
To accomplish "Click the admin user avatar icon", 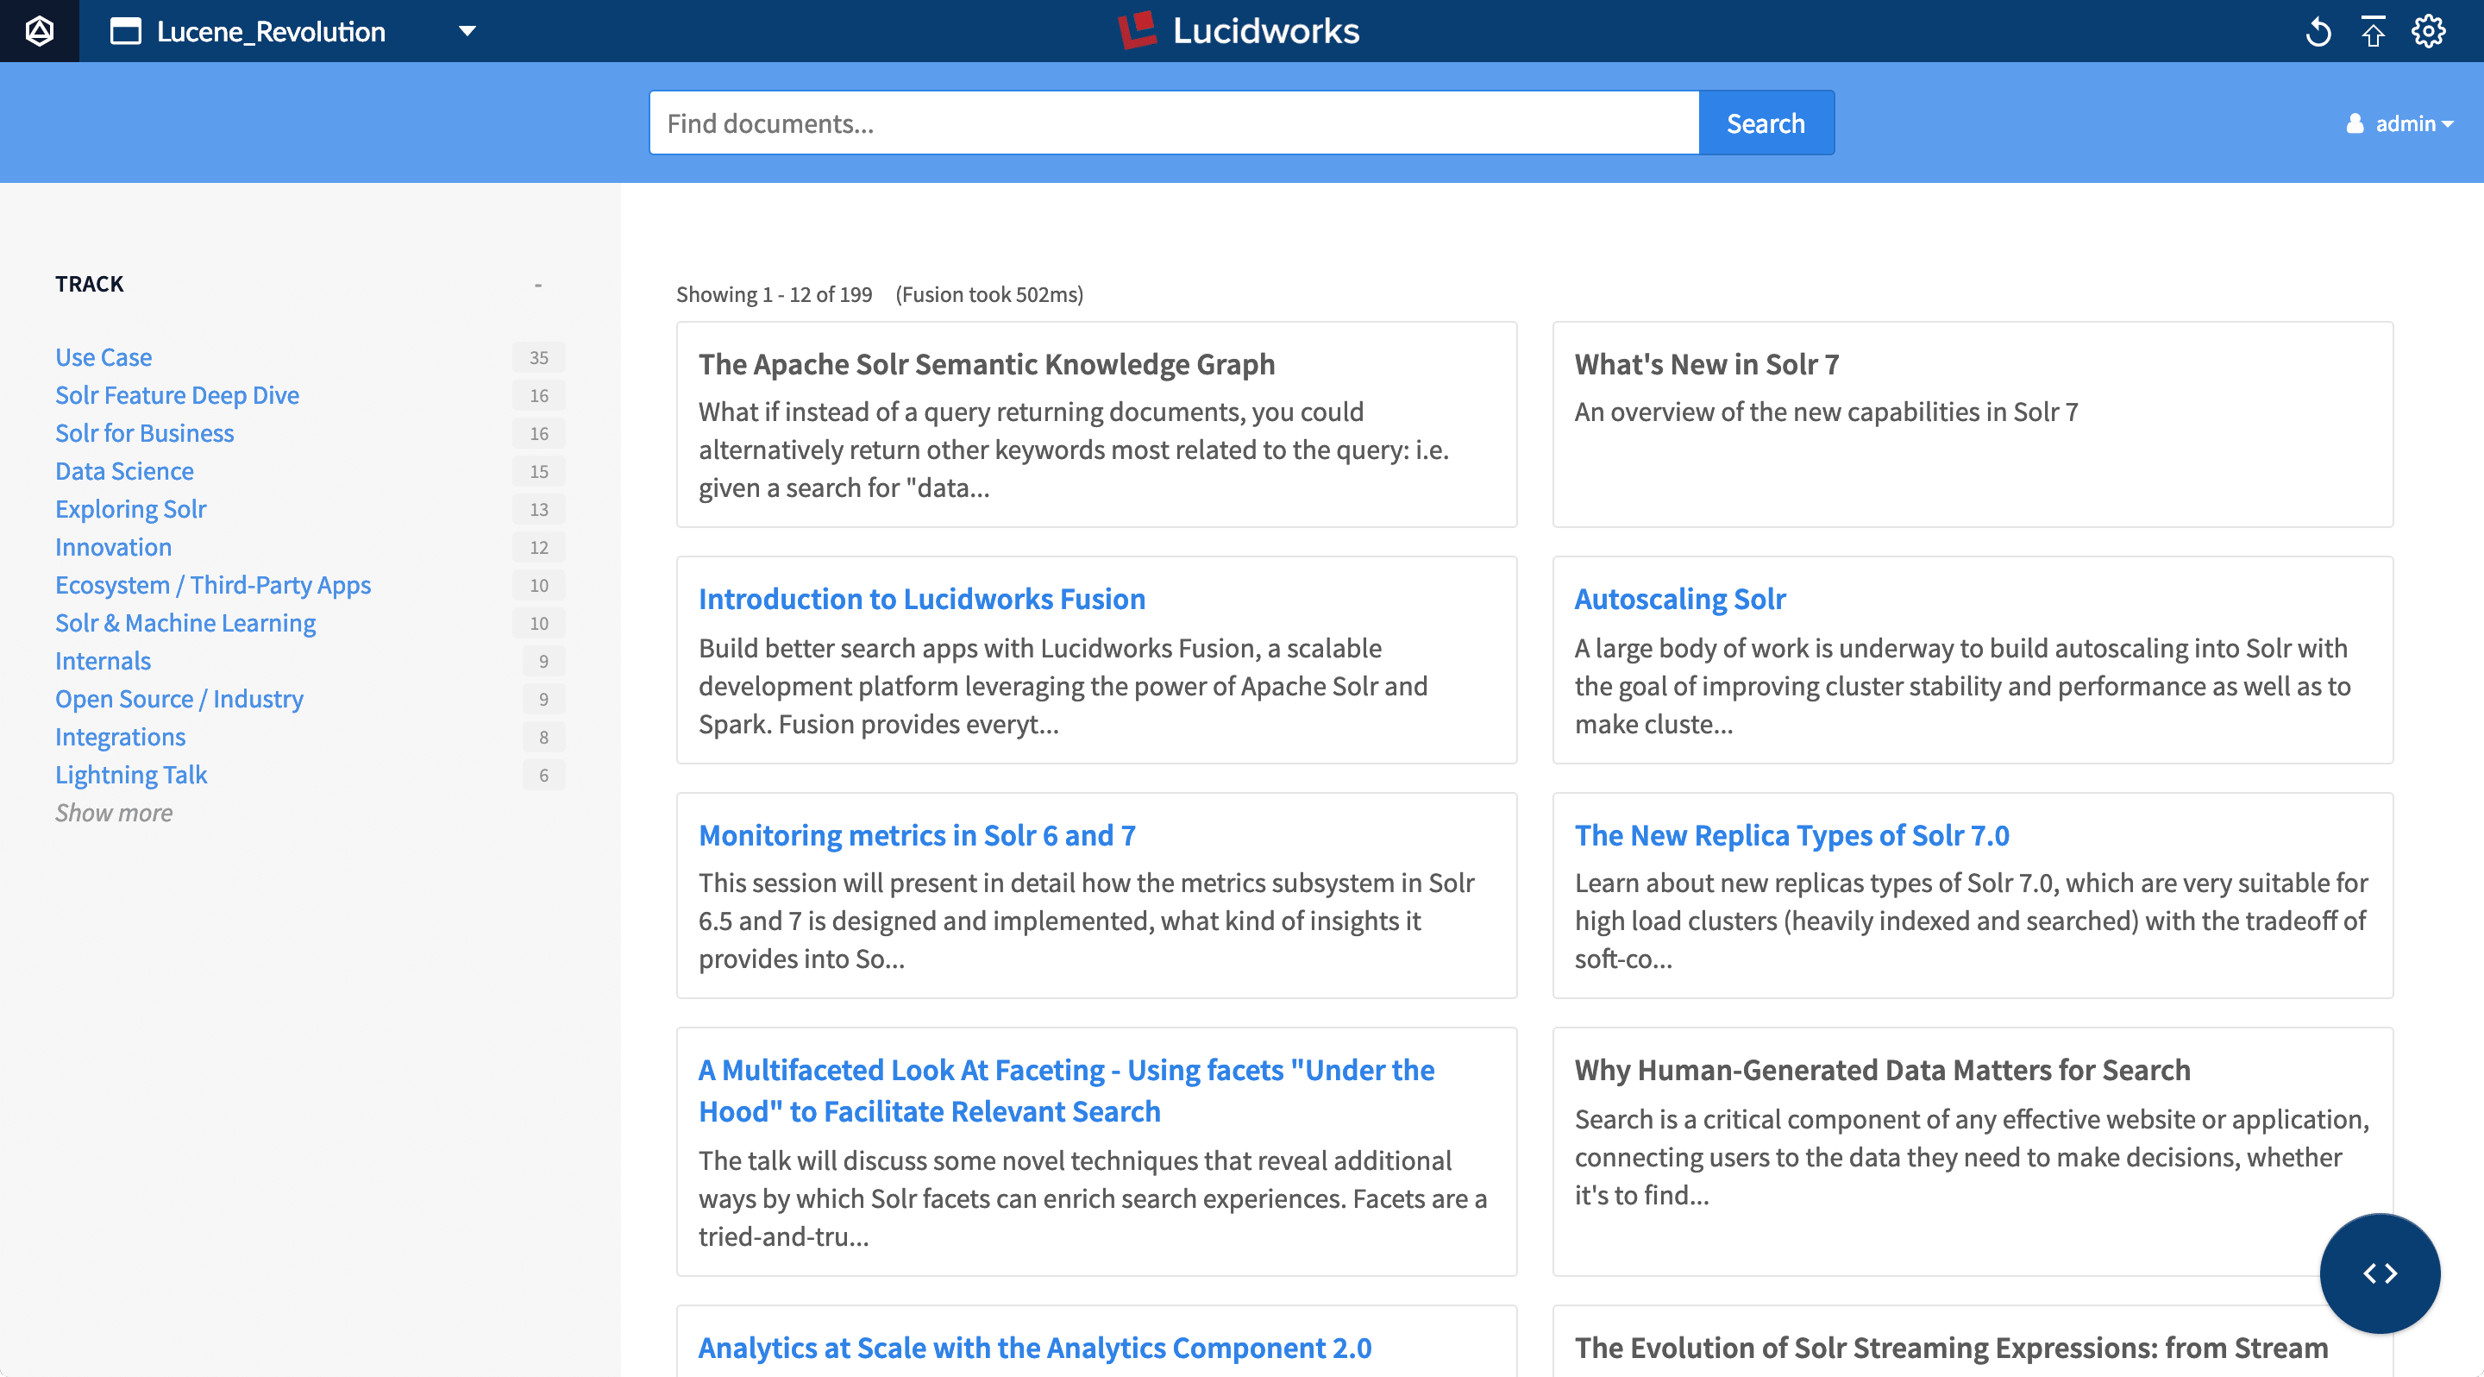I will pos(2355,123).
